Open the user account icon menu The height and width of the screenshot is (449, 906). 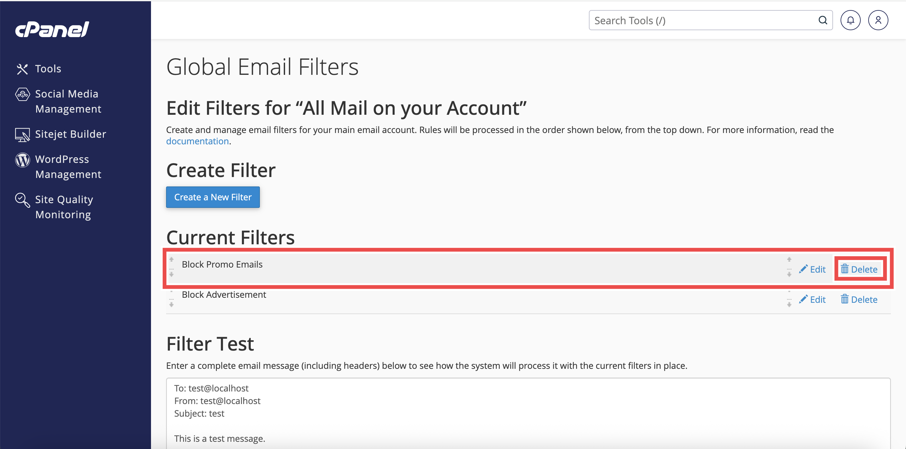(x=878, y=20)
